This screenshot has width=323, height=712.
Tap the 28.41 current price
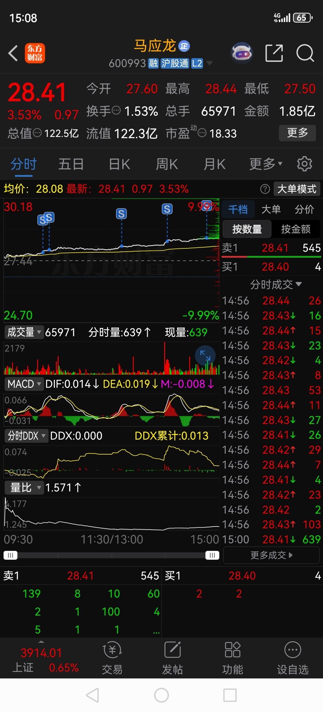[x=37, y=92]
